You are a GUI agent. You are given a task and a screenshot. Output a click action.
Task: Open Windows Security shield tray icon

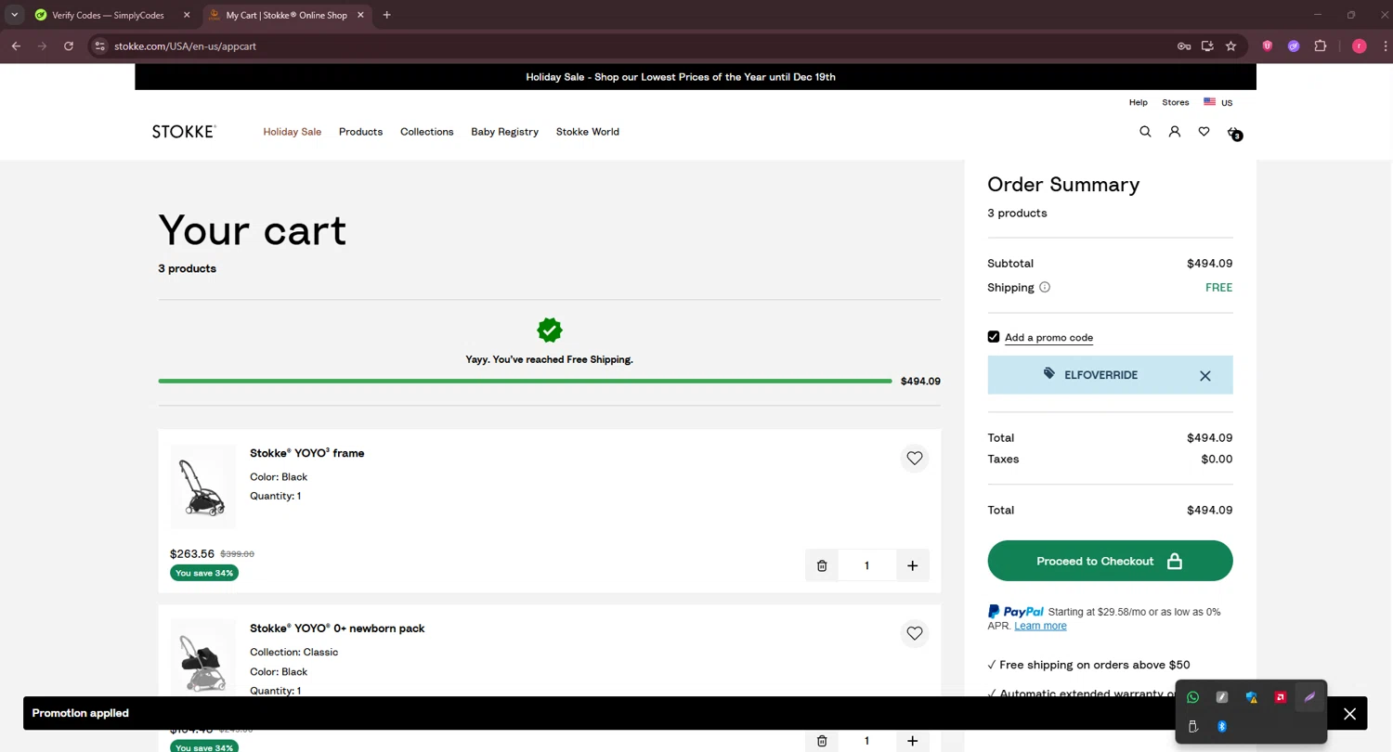(x=1251, y=698)
